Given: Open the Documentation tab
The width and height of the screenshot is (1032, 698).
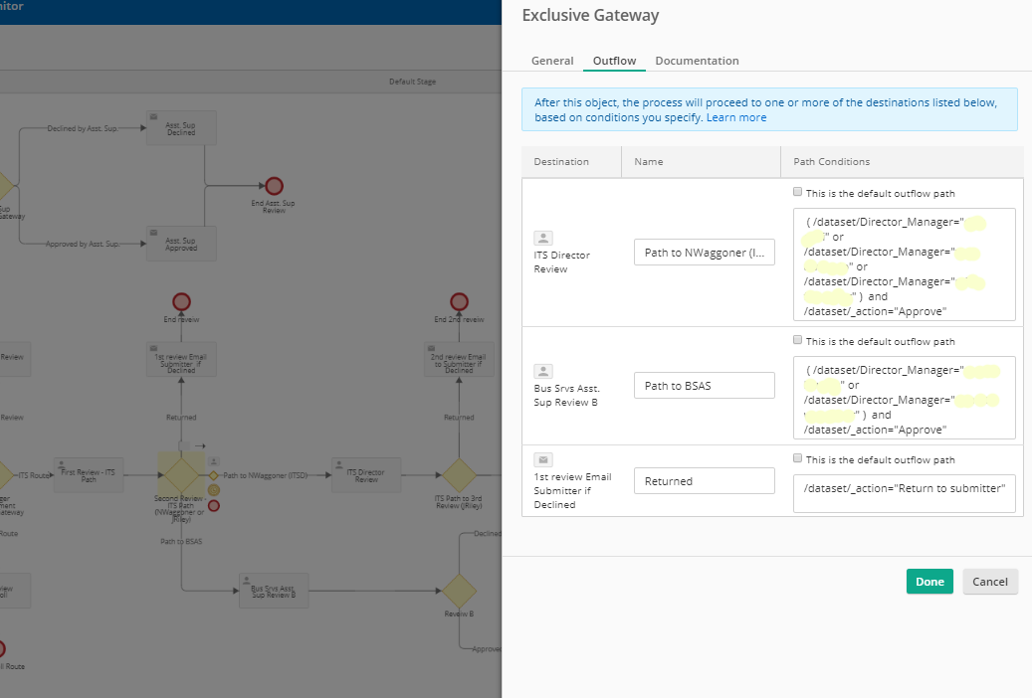Looking at the screenshot, I should pos(697,61).
